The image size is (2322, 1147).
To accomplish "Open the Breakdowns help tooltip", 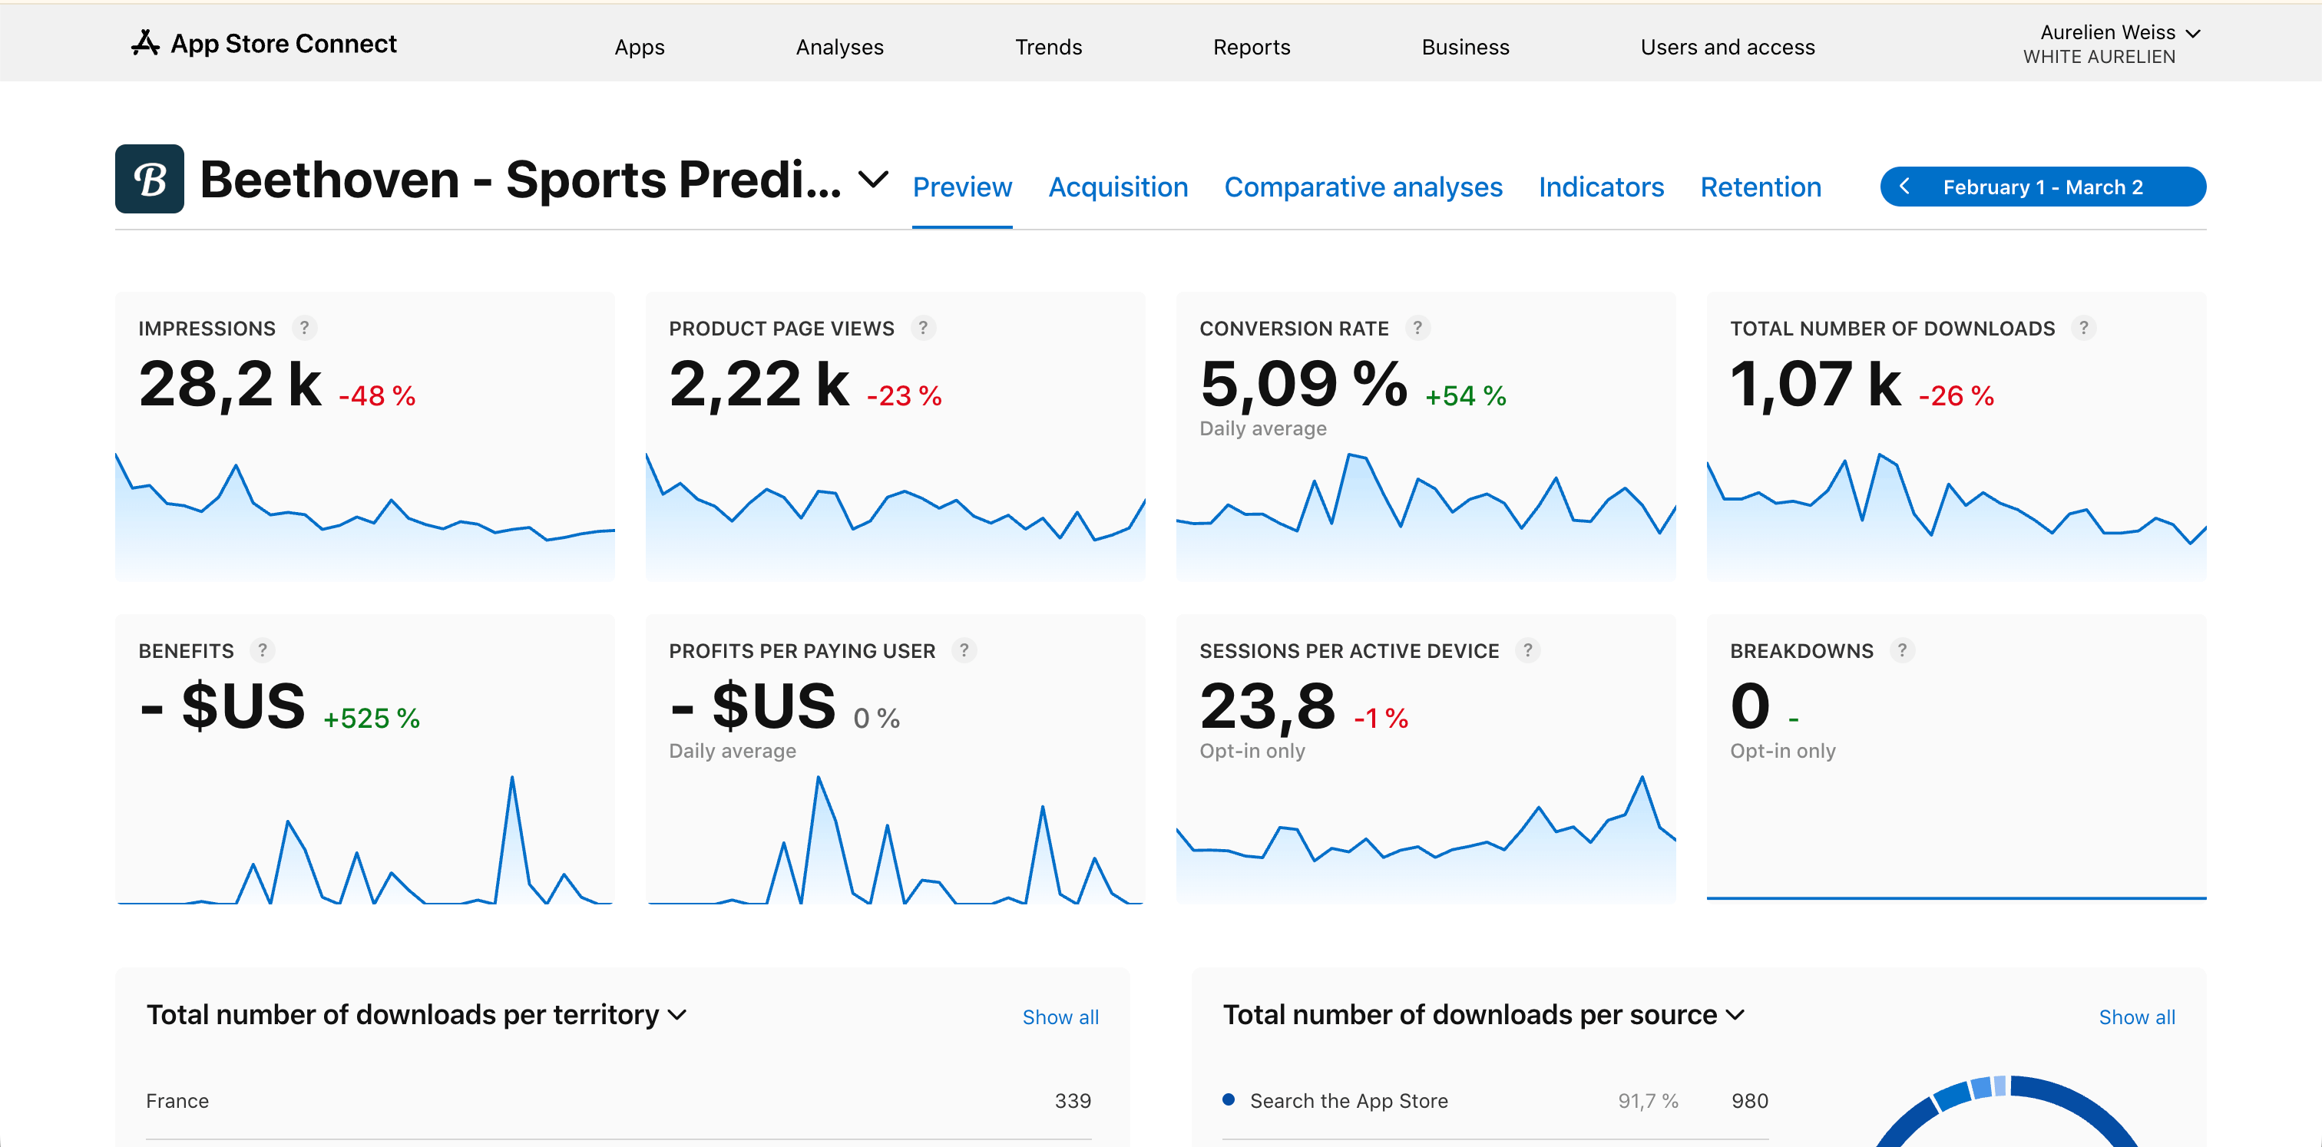I will click(x=1902, y=650).
